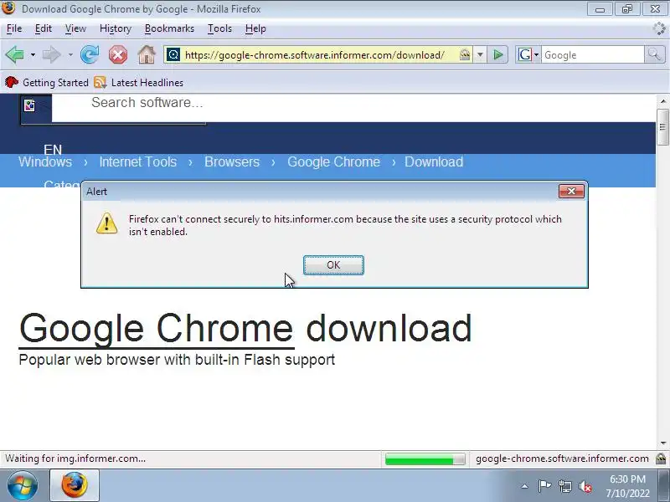Click the green Back arrow button
This screenshot has height=502, width=670.
click(14, 54)
